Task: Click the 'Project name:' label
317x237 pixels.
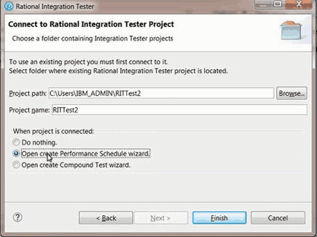Action: tap(29, 110)
